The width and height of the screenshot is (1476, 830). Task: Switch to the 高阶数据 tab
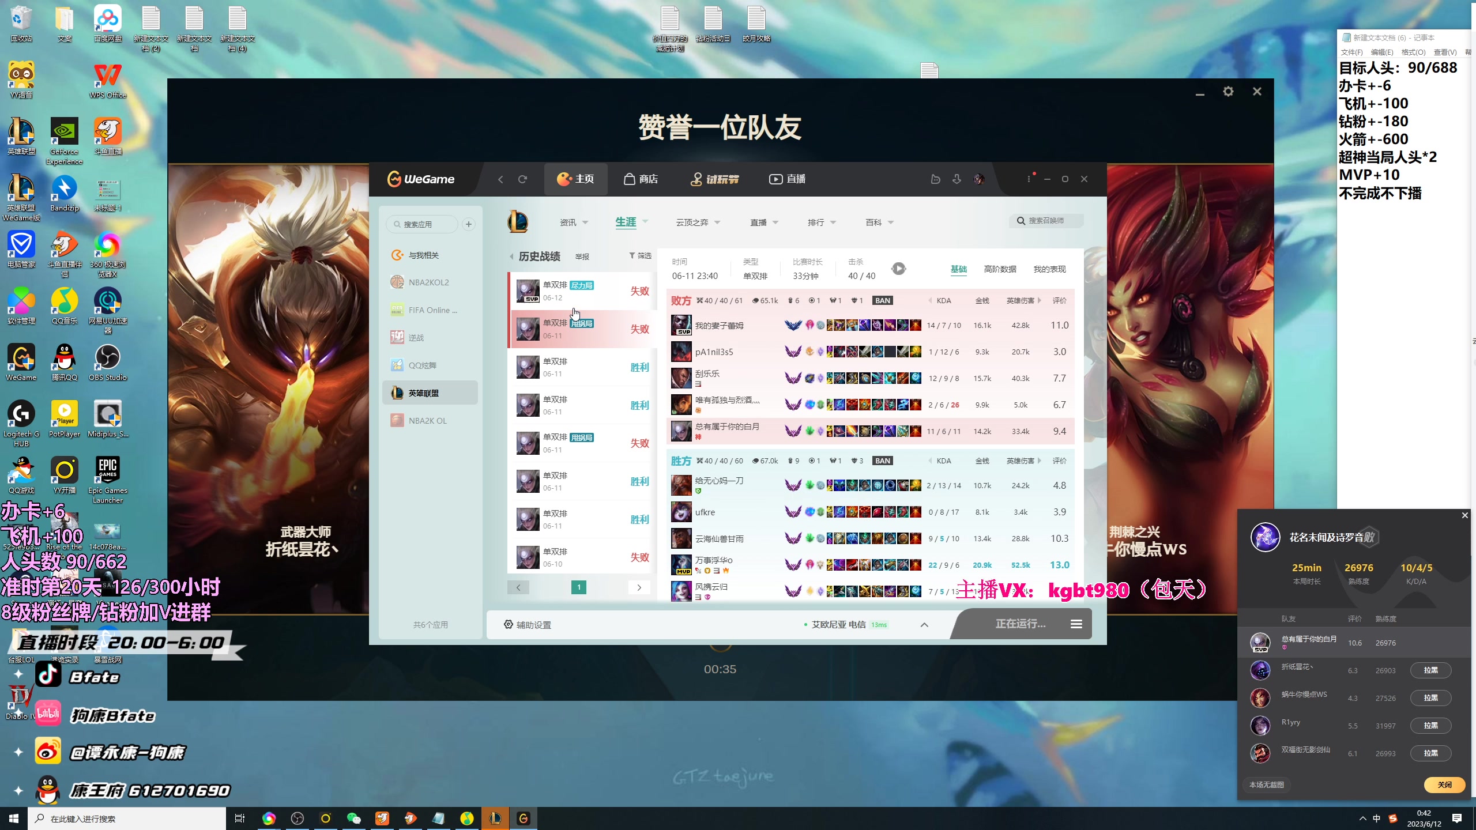(x=999, y=269)
